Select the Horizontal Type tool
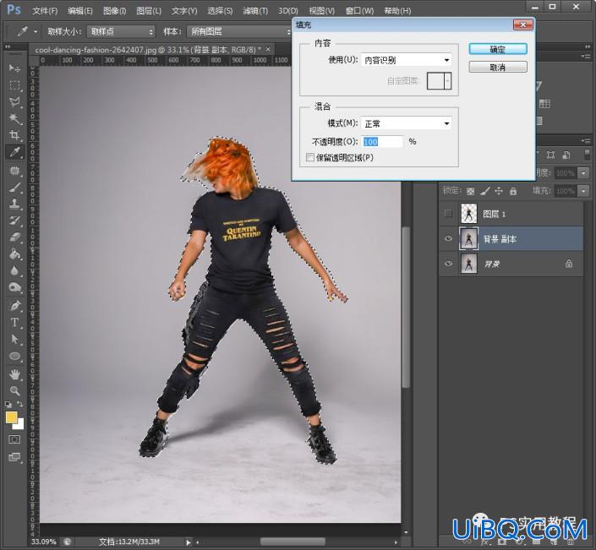 (x=14, y=322)
